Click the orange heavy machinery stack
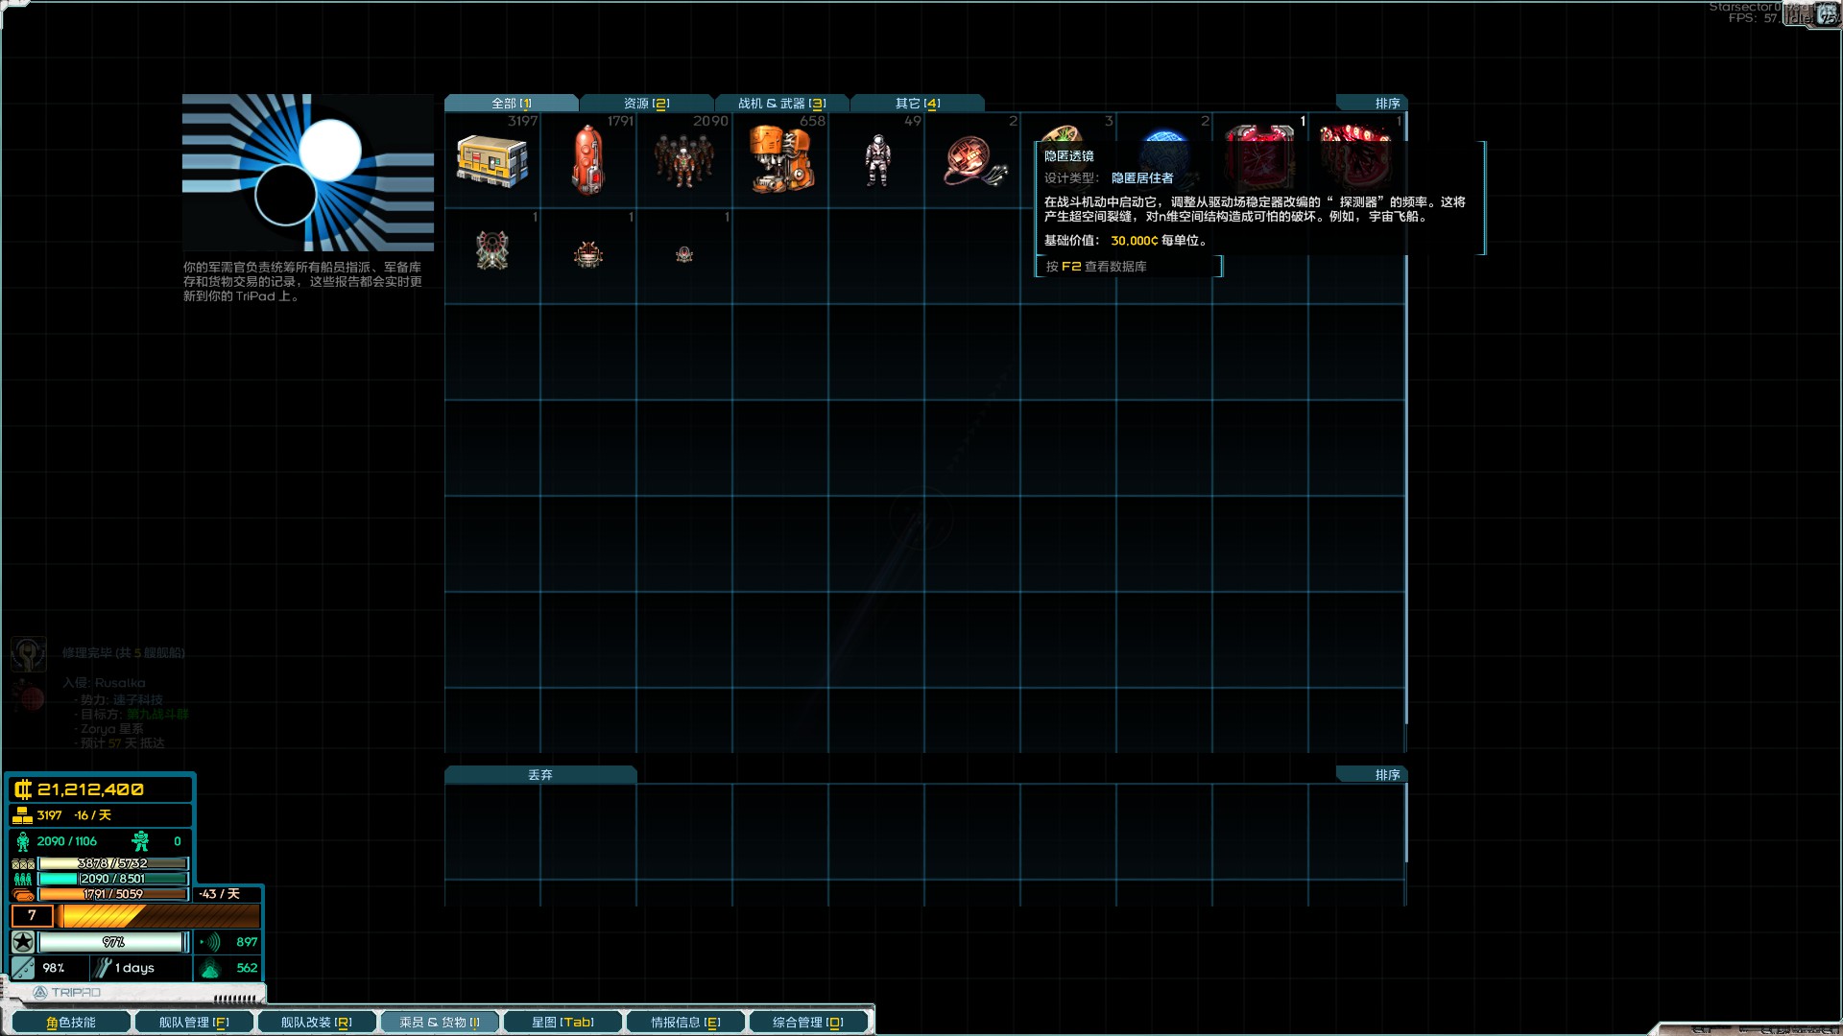This screenshot has height=1036, width=1843. point(779,160)
